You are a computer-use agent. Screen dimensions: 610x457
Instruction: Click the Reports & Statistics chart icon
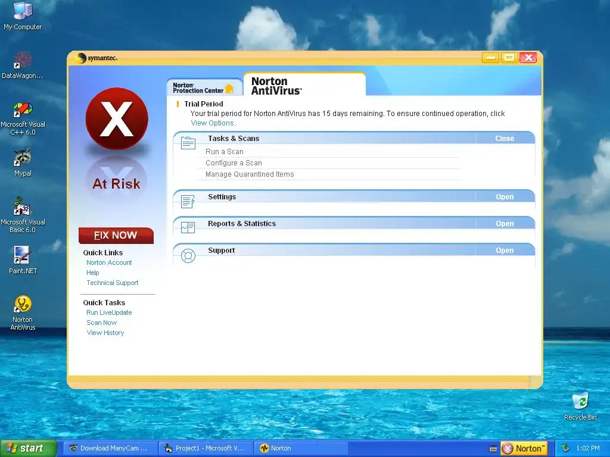click(x=188, y=228)
